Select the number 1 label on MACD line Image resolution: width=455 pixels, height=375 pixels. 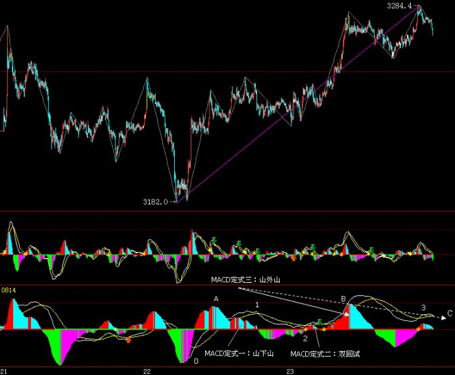click(x=257, y=305)
